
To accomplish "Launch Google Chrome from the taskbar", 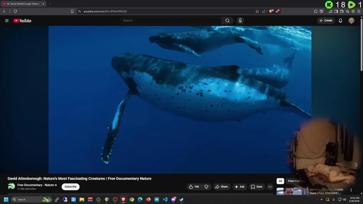I will click(132, 199).
